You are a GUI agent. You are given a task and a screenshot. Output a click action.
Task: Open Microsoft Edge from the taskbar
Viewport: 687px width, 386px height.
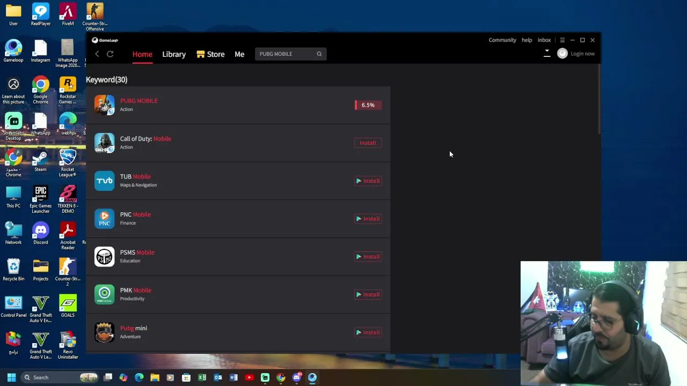(x=139, y=377)
